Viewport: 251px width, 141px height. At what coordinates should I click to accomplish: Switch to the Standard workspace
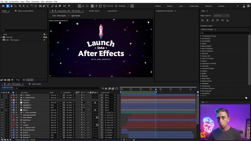208,6
